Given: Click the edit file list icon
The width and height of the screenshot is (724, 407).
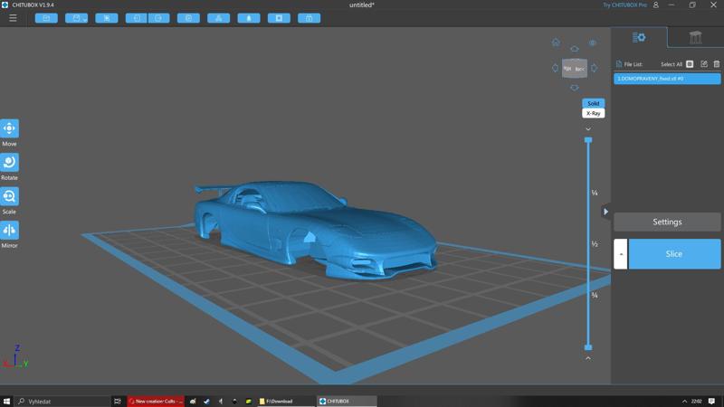Looking at the screenshot, I should (704, 64).
